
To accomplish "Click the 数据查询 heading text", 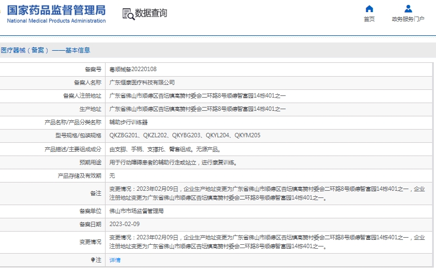I will [x=151, y=13].
